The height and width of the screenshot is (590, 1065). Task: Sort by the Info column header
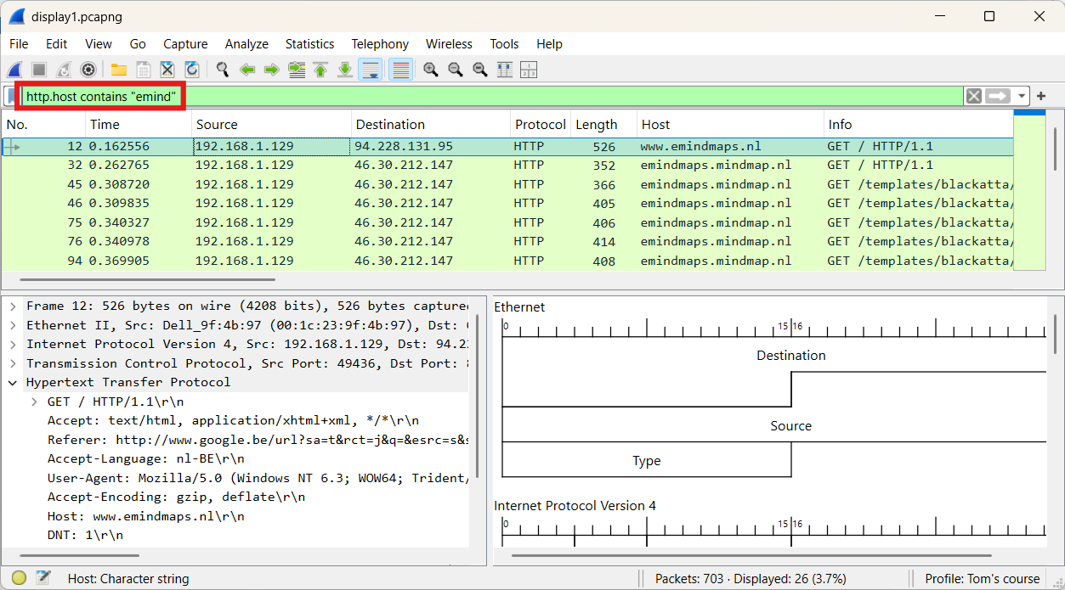tap(919, 125)
